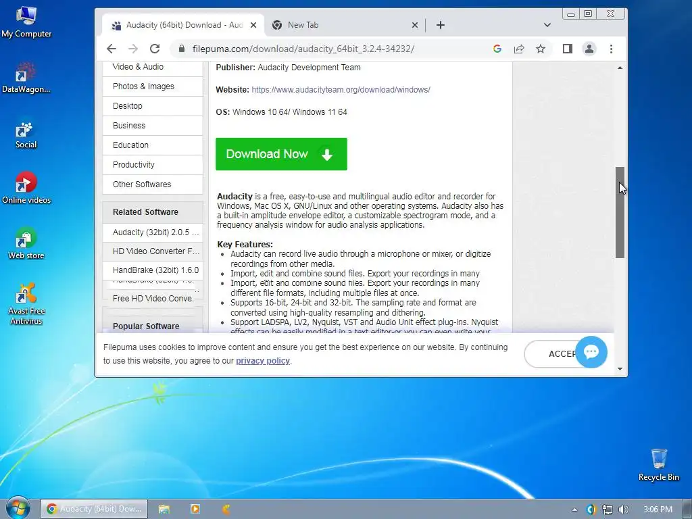This screenshot has width=692, height=519.
Task: Open the audacityteam.org website link
Action: click(341, 90)
